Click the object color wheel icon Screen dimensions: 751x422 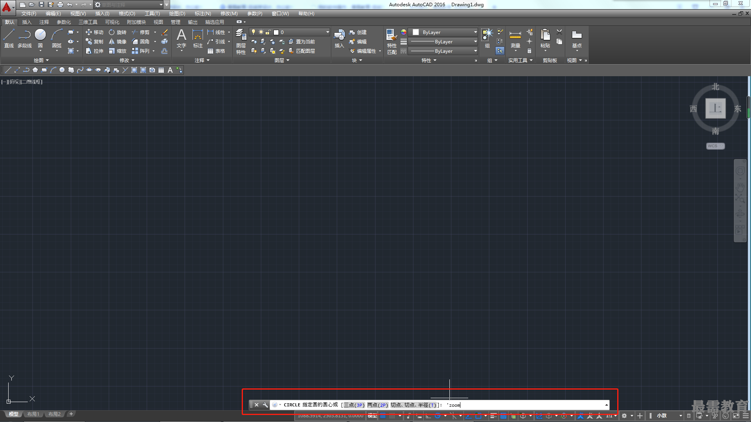[403, 32]
